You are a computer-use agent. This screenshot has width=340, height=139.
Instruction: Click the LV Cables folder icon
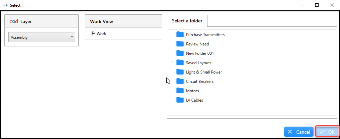click(180, 100)
